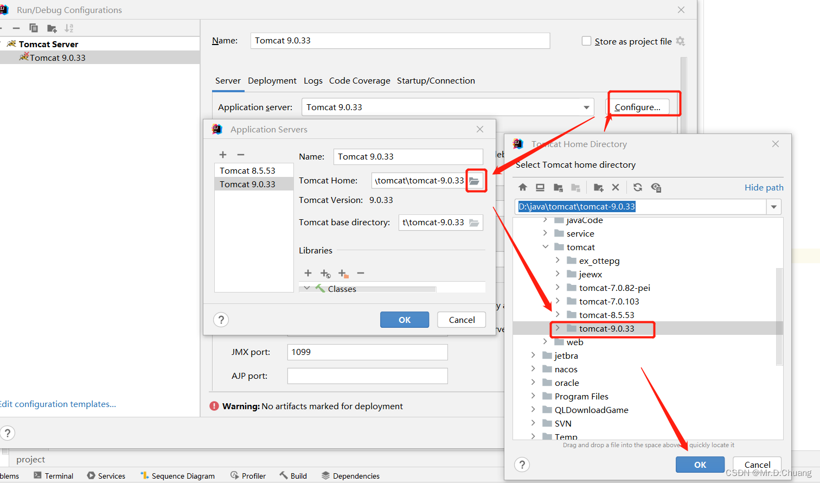The height and width of the screenshot is (483, 820).
Task: Expand the oracle folder
Action: click(533, 383)
